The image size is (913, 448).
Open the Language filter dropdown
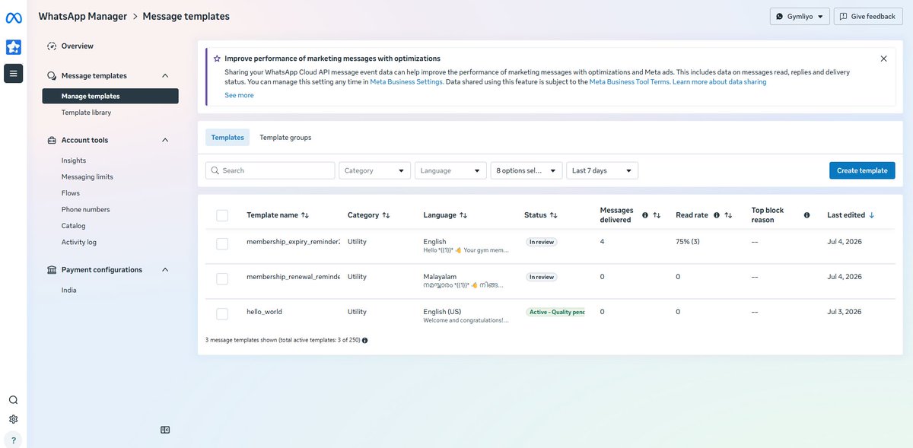click(450, 170)
